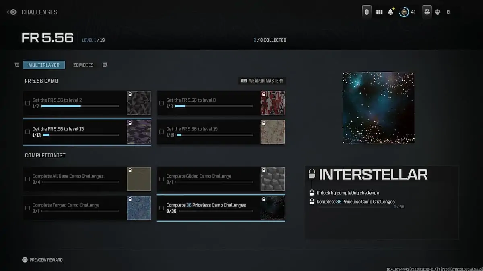Switch to the Zombies tab
Image resolution: width=483 pixels, height=271 pixels.
click(83, 65)
